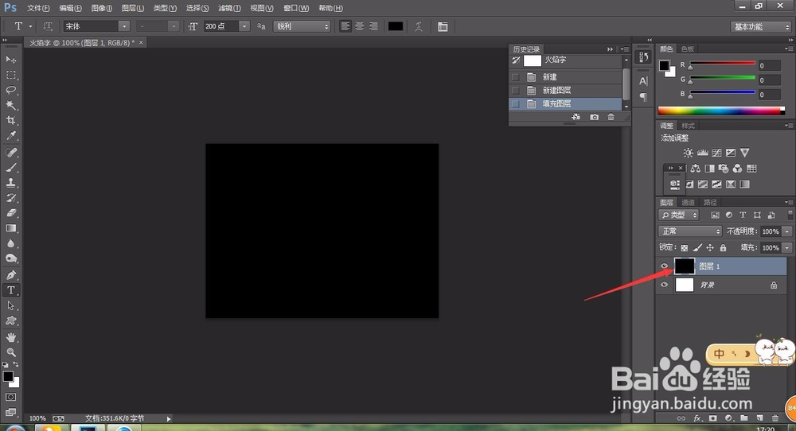Select the Magic Wand tool

pyautogui.click(x=10, y=106)
